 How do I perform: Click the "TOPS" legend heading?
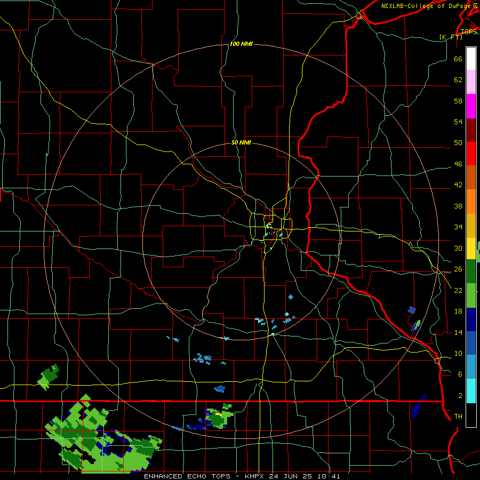469,32
